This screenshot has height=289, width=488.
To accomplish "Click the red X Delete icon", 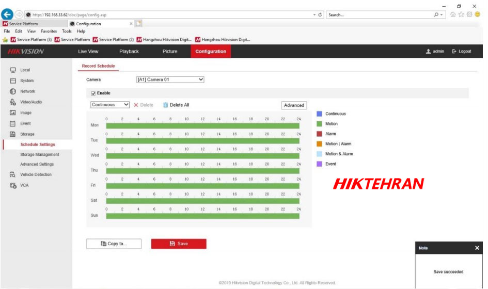I will point(136,105).
